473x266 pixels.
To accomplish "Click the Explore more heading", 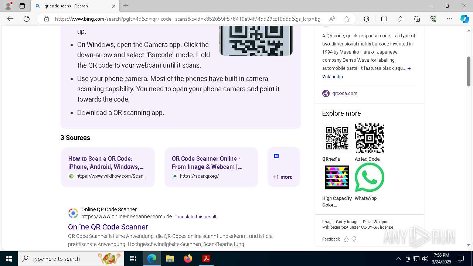I will (341, 113).
